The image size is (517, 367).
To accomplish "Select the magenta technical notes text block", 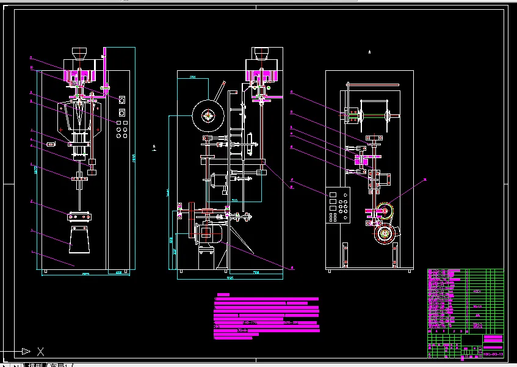I will pos(266,316).
